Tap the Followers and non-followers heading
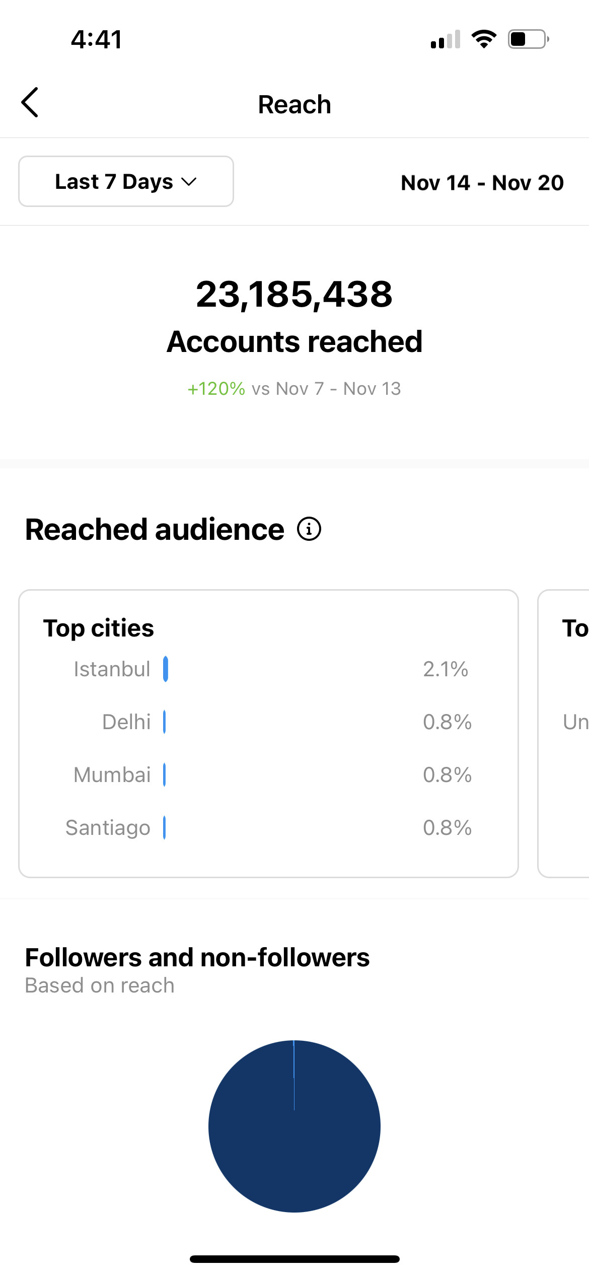Viewport: 589px width, 1275px height. click(197, 957)
